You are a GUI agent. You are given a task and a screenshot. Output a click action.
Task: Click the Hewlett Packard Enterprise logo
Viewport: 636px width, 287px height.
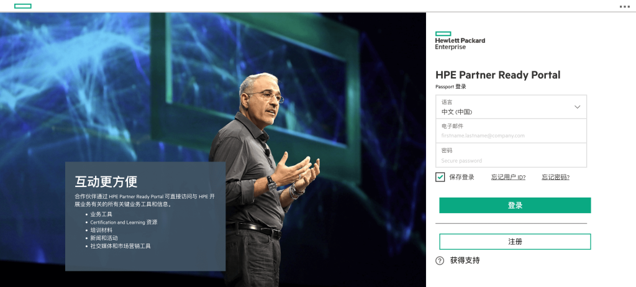pyautogui.click(x=460, y=40)
